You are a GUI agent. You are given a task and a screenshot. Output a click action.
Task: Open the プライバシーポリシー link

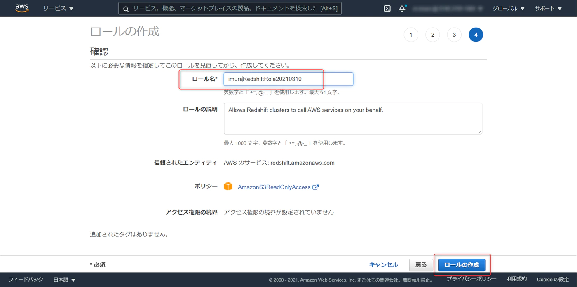(471, 279)
